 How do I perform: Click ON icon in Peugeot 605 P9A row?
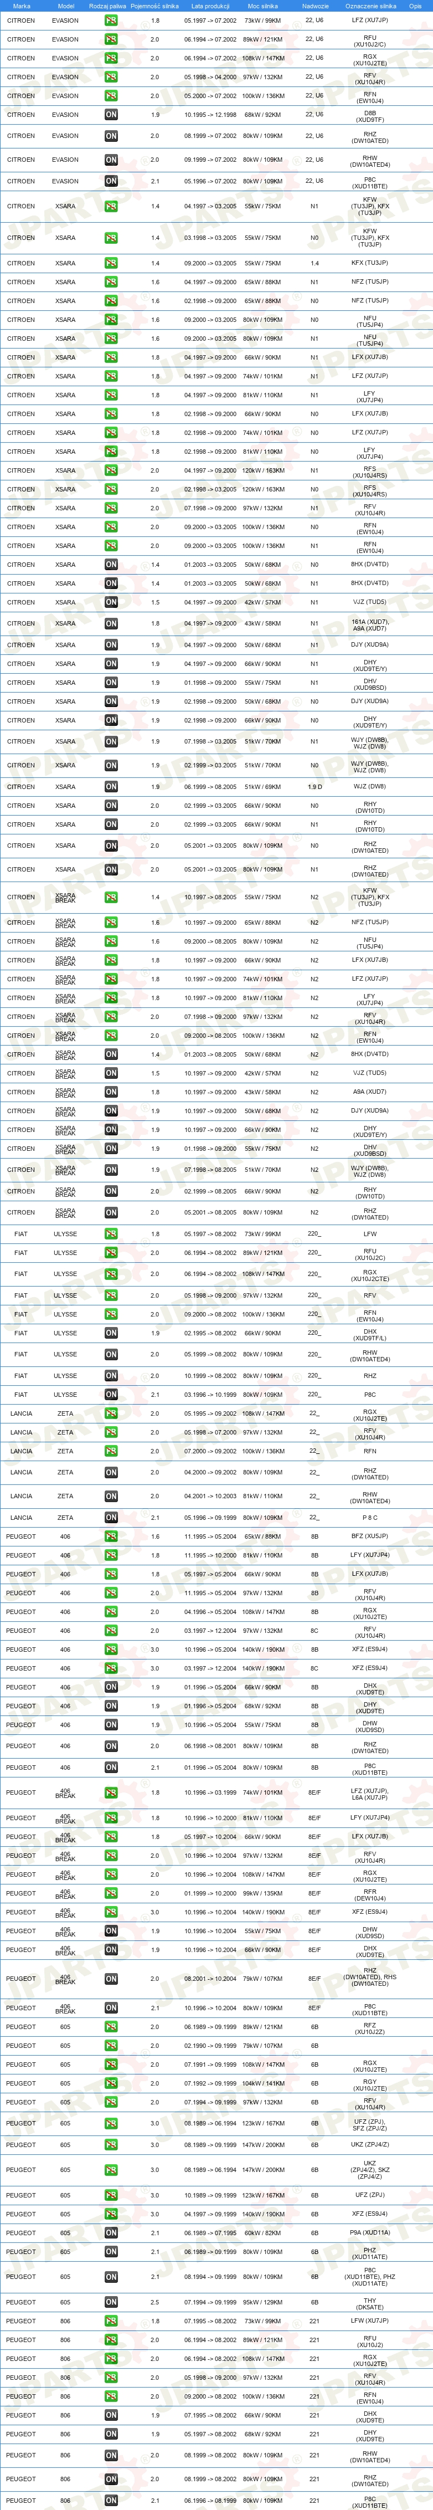click(x=111, y=2232)
